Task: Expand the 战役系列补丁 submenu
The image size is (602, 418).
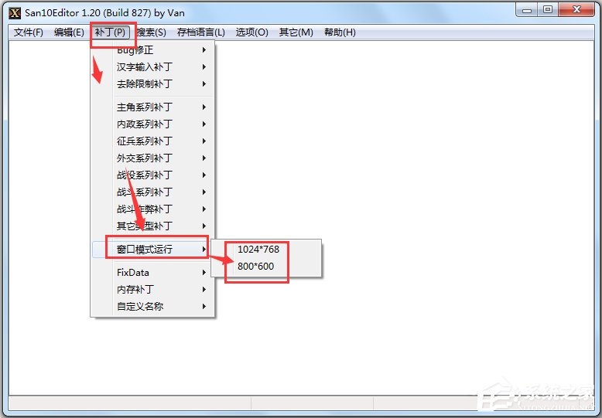Action: coord(152,175)
